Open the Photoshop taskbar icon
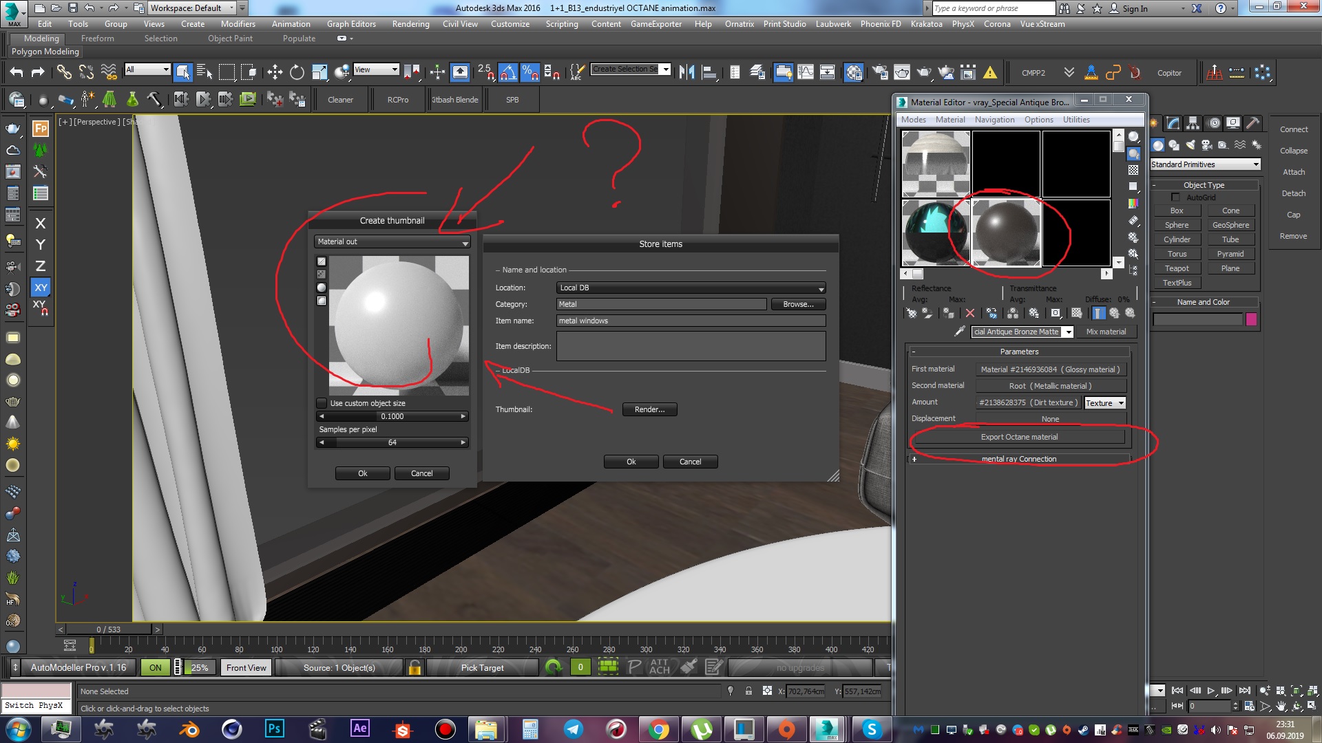1322x743 pixels. pos(274,729)
